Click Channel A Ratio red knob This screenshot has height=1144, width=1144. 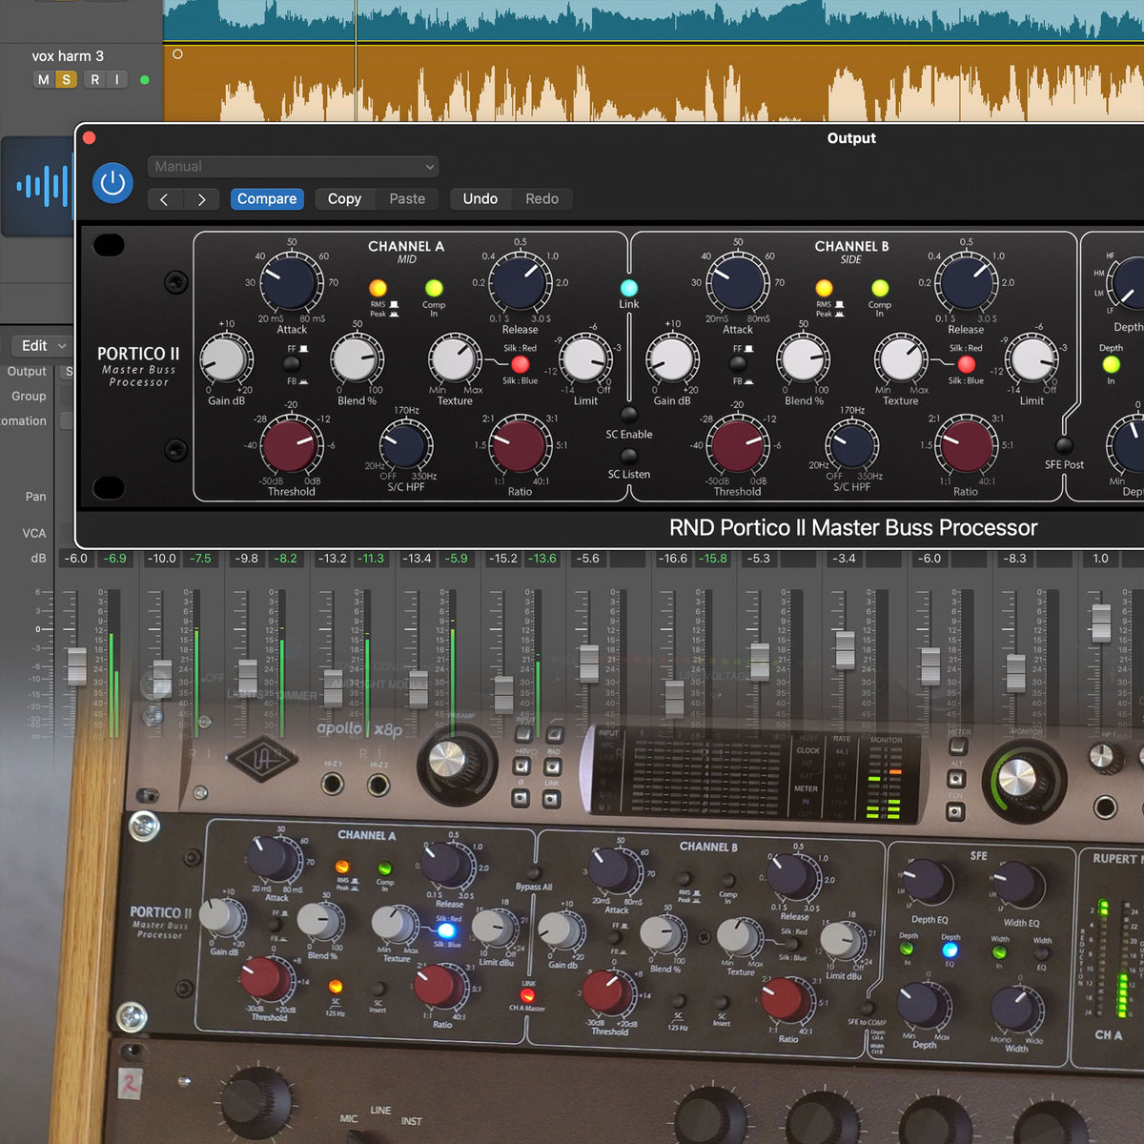point(519,444)
